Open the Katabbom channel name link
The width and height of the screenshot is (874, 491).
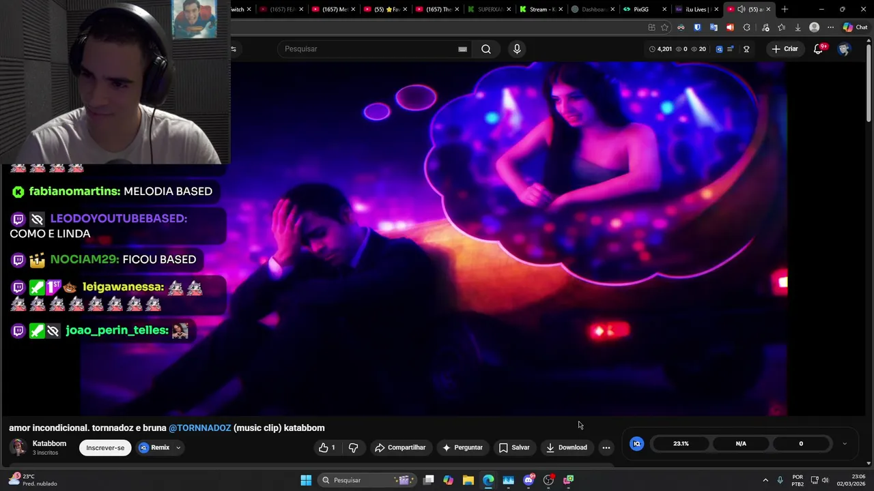coord(49,443)
